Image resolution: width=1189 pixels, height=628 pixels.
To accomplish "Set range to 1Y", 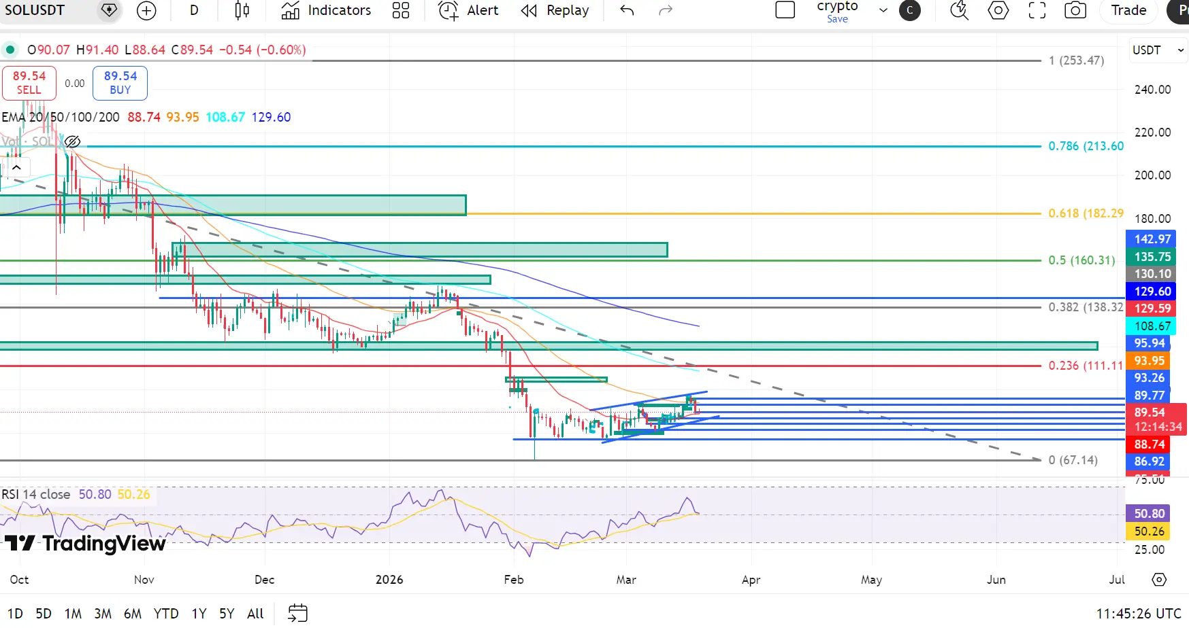I will tap(199, 614).
